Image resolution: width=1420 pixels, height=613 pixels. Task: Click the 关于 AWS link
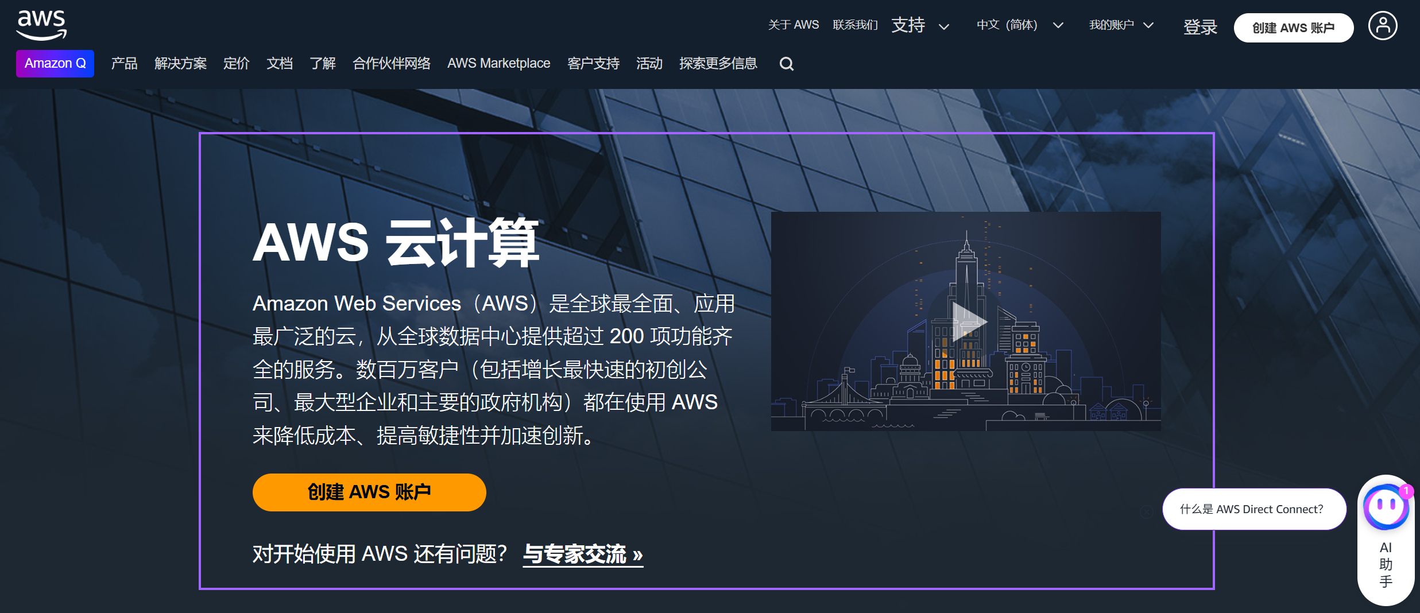pos(794,25)
